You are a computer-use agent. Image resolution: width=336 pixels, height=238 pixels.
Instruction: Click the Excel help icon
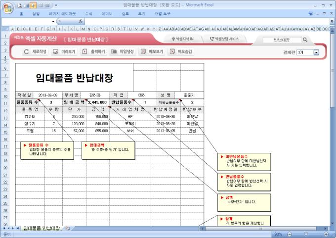(311, 14)
